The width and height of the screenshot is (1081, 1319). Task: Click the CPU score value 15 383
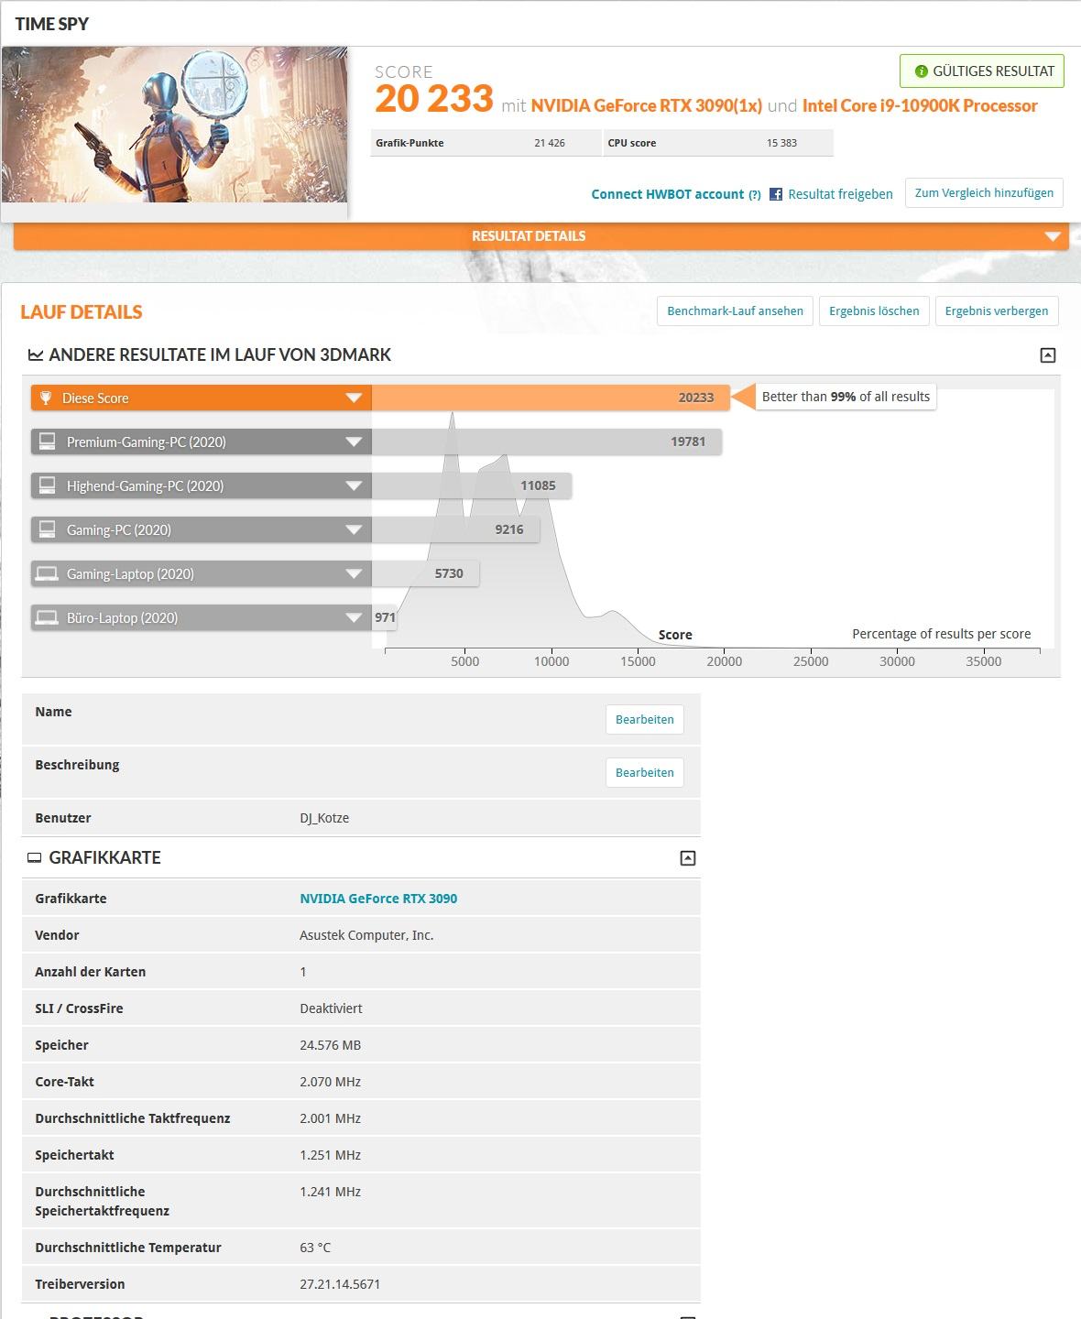coord(781,143)
